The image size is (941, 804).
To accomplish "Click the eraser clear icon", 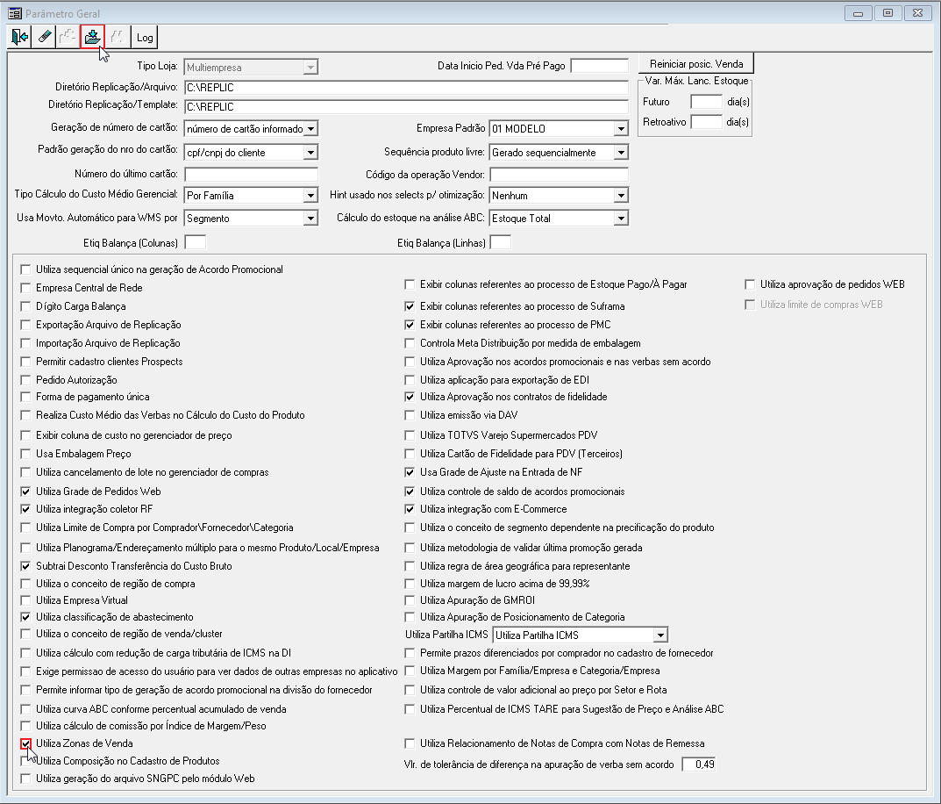I will coord(45,37).
